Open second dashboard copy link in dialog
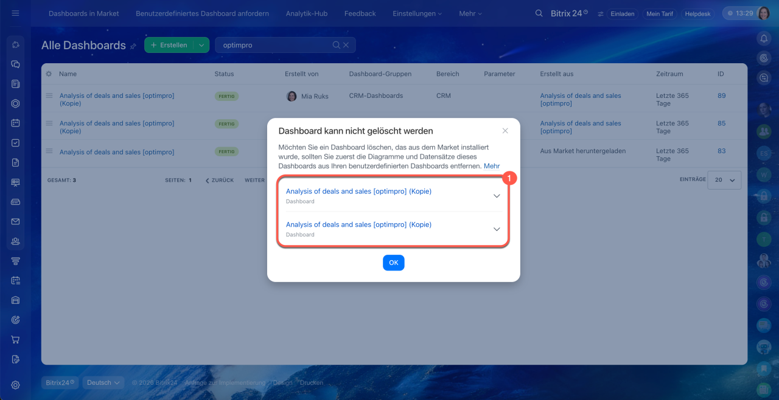 [x=358, y=224]
